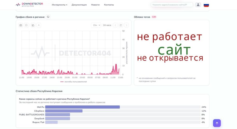
Task: Change language via the Russian flag
Action: pyautogui.click(x=206, y=5)
